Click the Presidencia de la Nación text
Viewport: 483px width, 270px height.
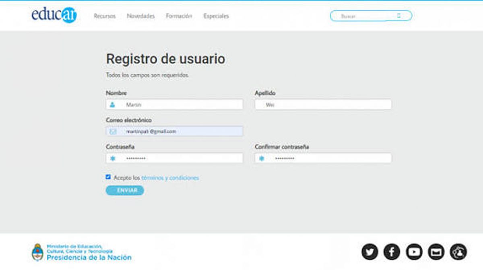tap(89, 258)
